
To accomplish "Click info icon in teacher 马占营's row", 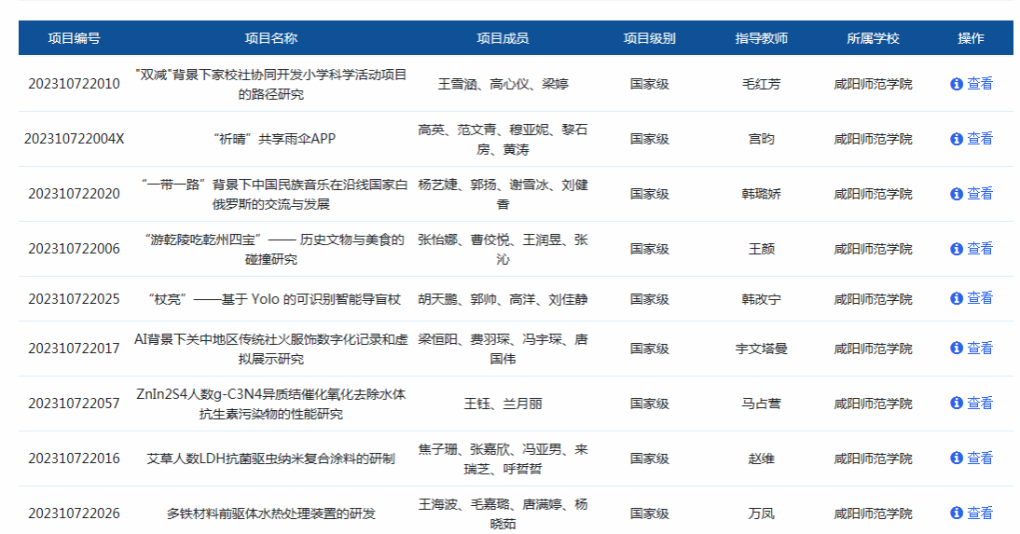I will pos(956,404).
